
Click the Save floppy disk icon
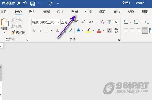point(32,3)
